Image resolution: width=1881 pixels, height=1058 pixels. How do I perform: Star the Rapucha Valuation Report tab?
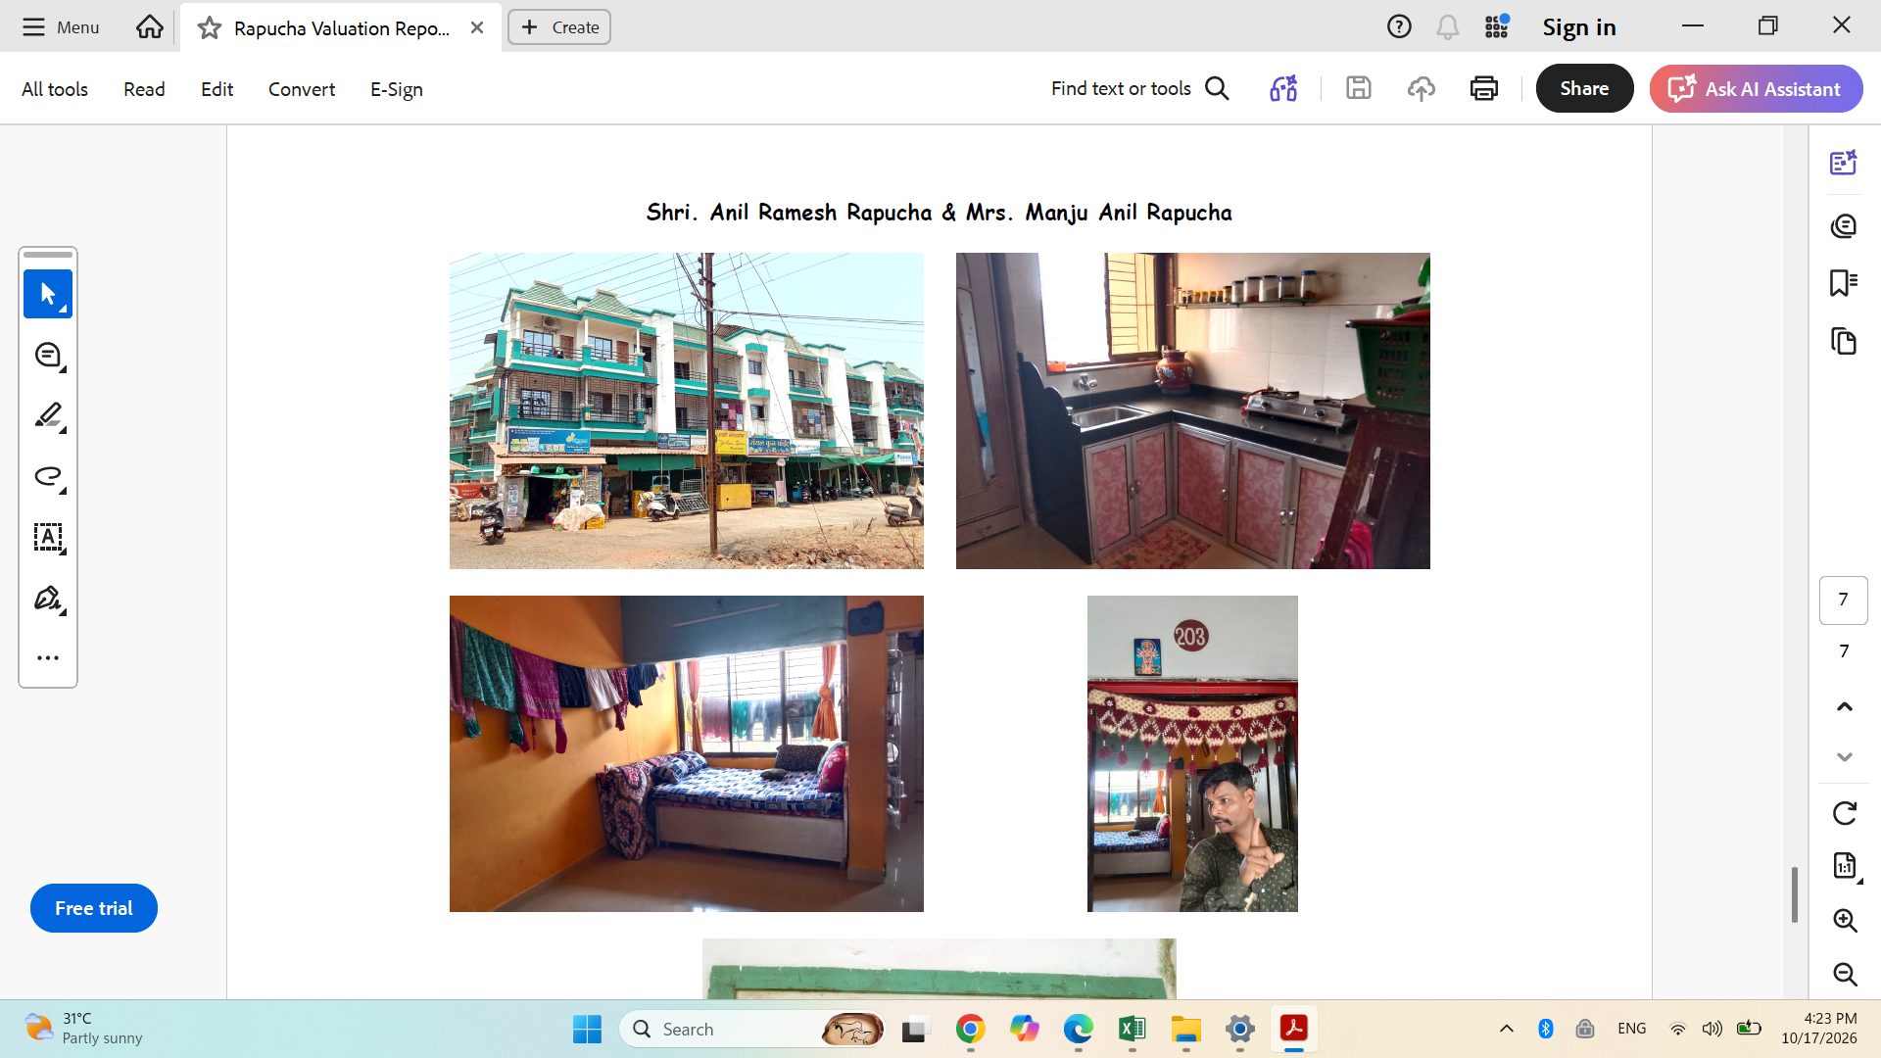(209, 28)
